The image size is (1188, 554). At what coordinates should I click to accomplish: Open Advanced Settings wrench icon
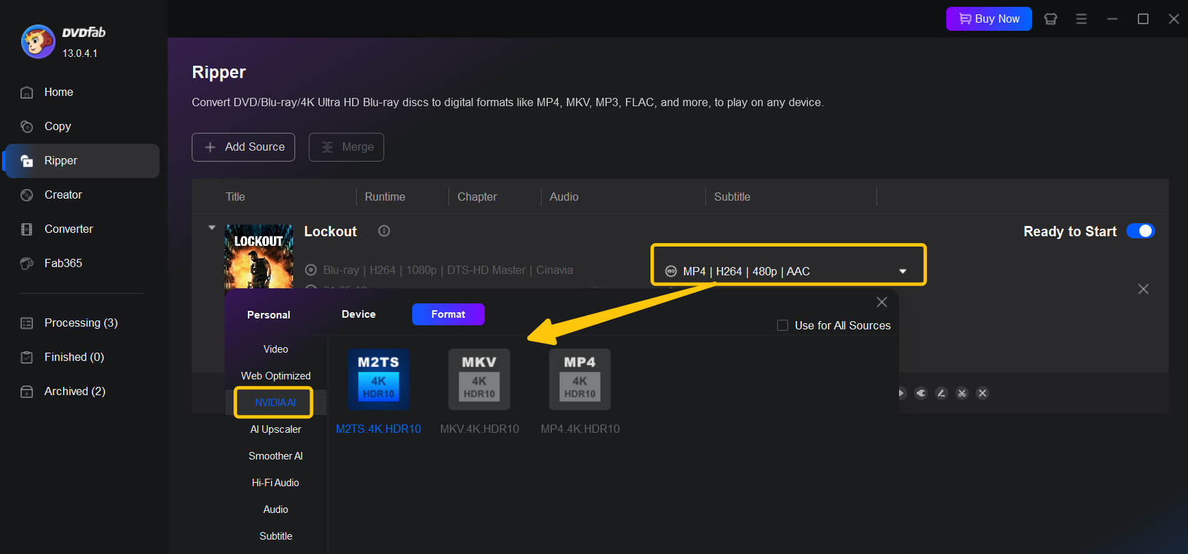(921, 393)
